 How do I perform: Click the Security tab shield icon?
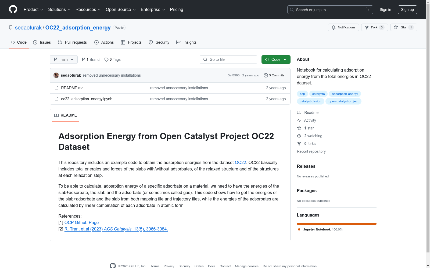click(x=151, y=42)
